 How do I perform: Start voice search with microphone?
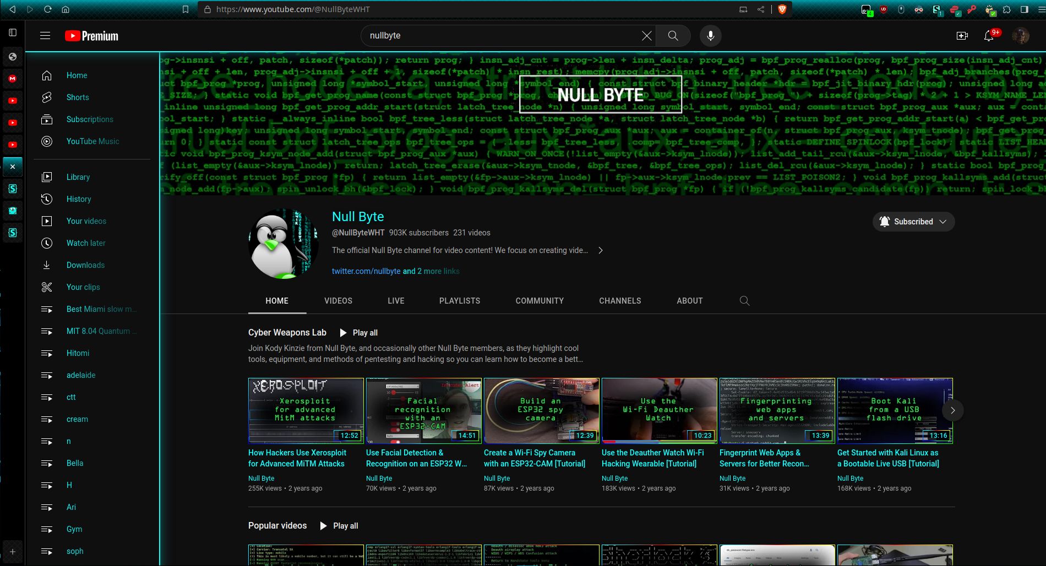pyautogui.click(x=711, y=36)
